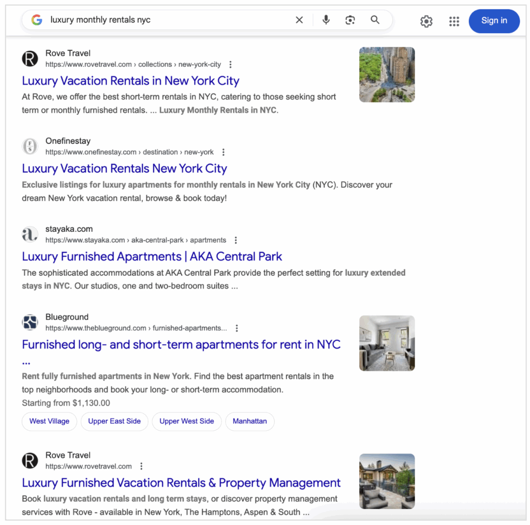This screenshot has width=530, height=525.
Task: Click the Rove Travel aerial city thumbnail
Action: pyautogui.click(x=387, y=74)
